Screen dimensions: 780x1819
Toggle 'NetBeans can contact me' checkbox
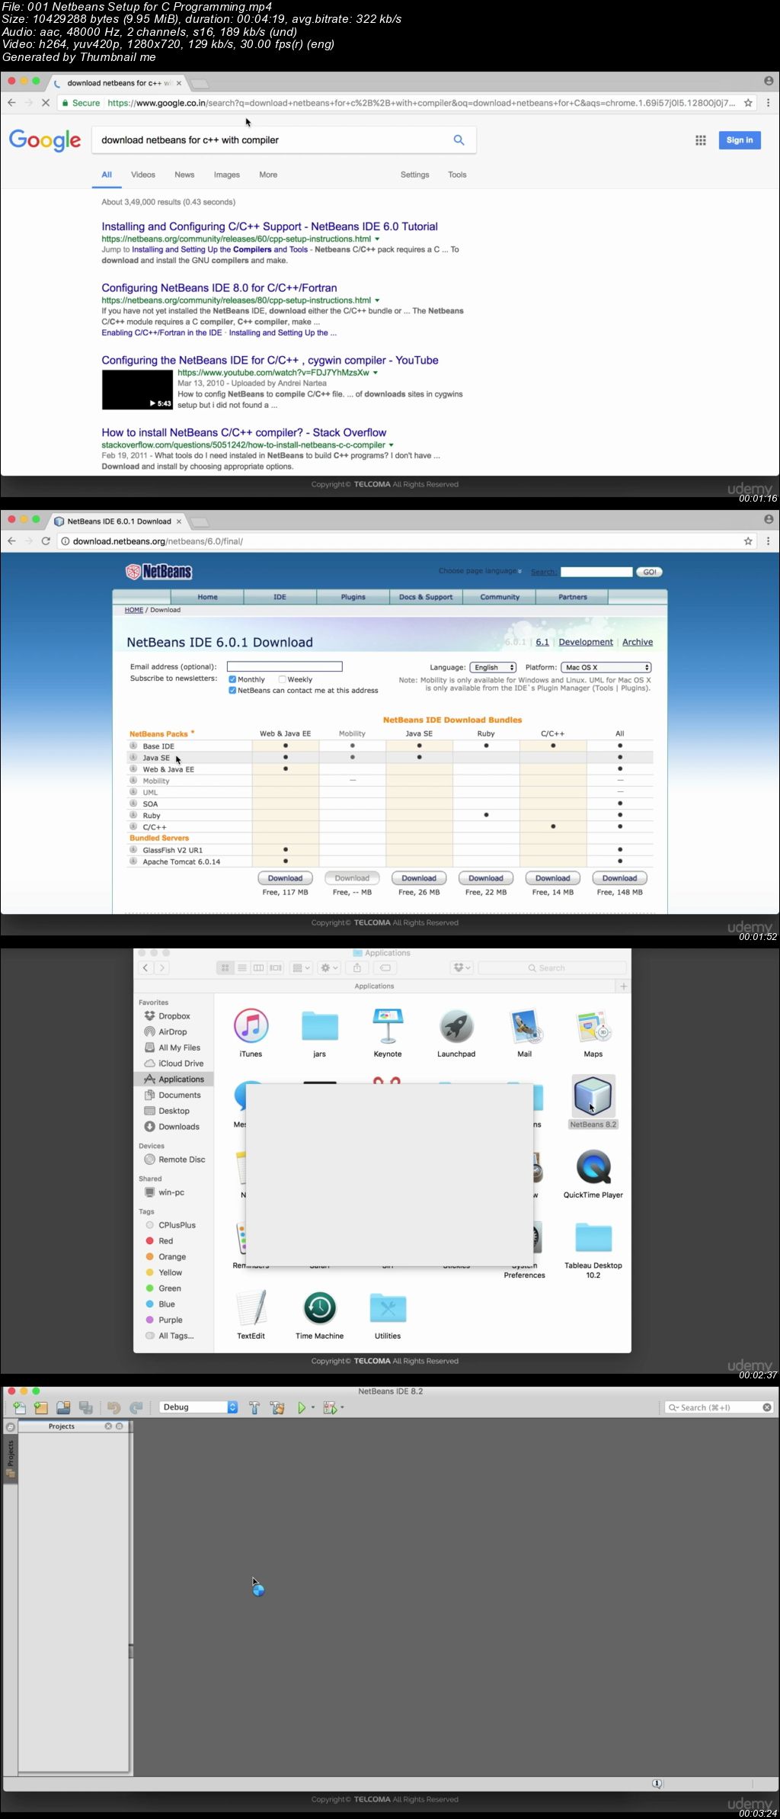pos(232,691)
